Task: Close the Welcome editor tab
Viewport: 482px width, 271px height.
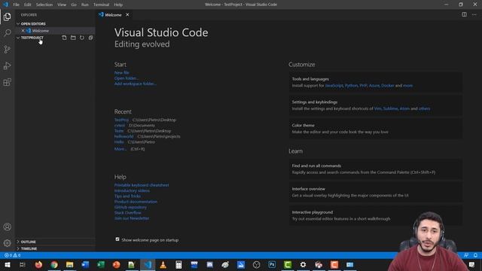Action: (x=127, y=15)
